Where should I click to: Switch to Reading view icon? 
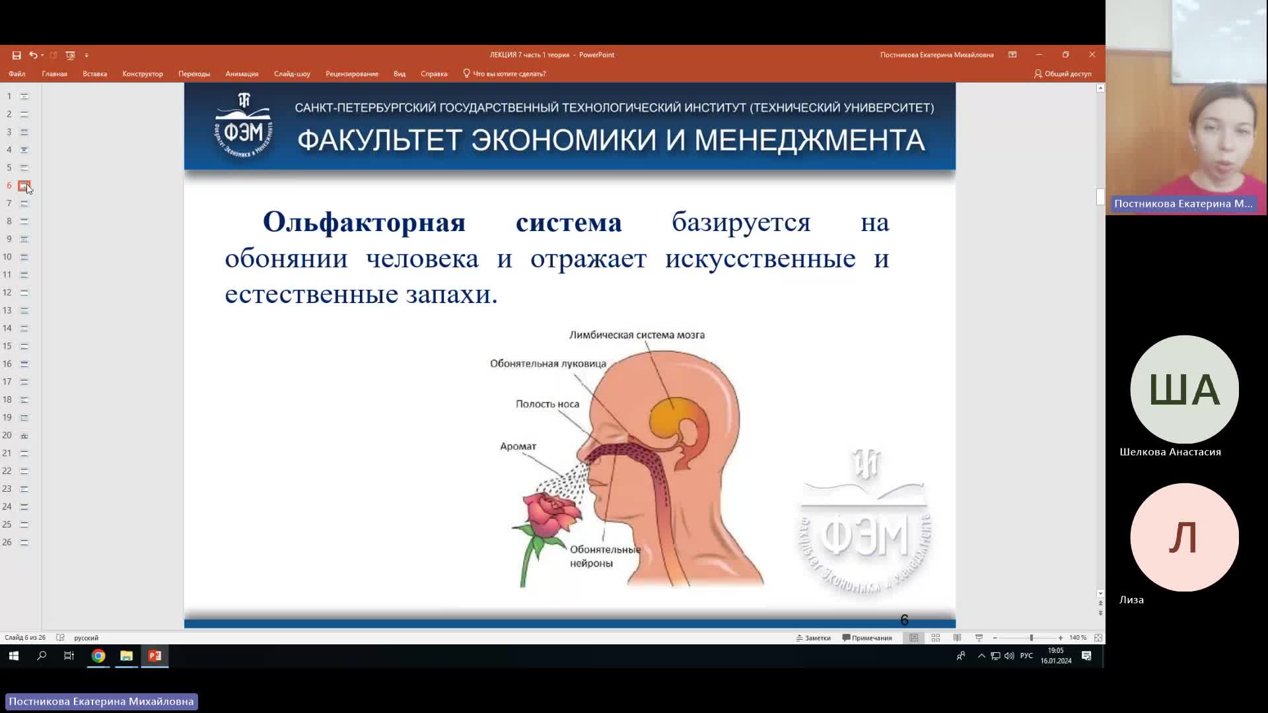pyautogui.click(x=957, y=638)
